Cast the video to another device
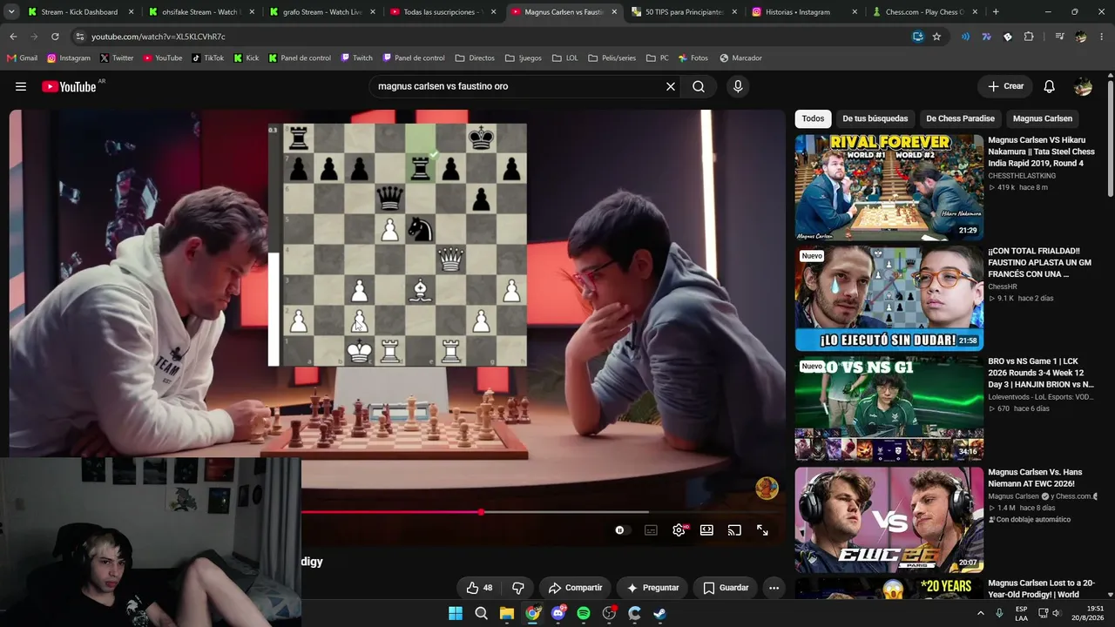1115x627 pixels. [x=734, y=529]
